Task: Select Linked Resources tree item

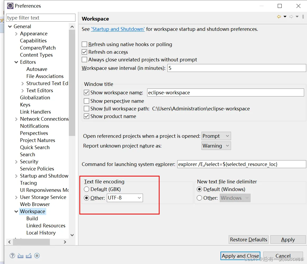Action: point(46,226)
